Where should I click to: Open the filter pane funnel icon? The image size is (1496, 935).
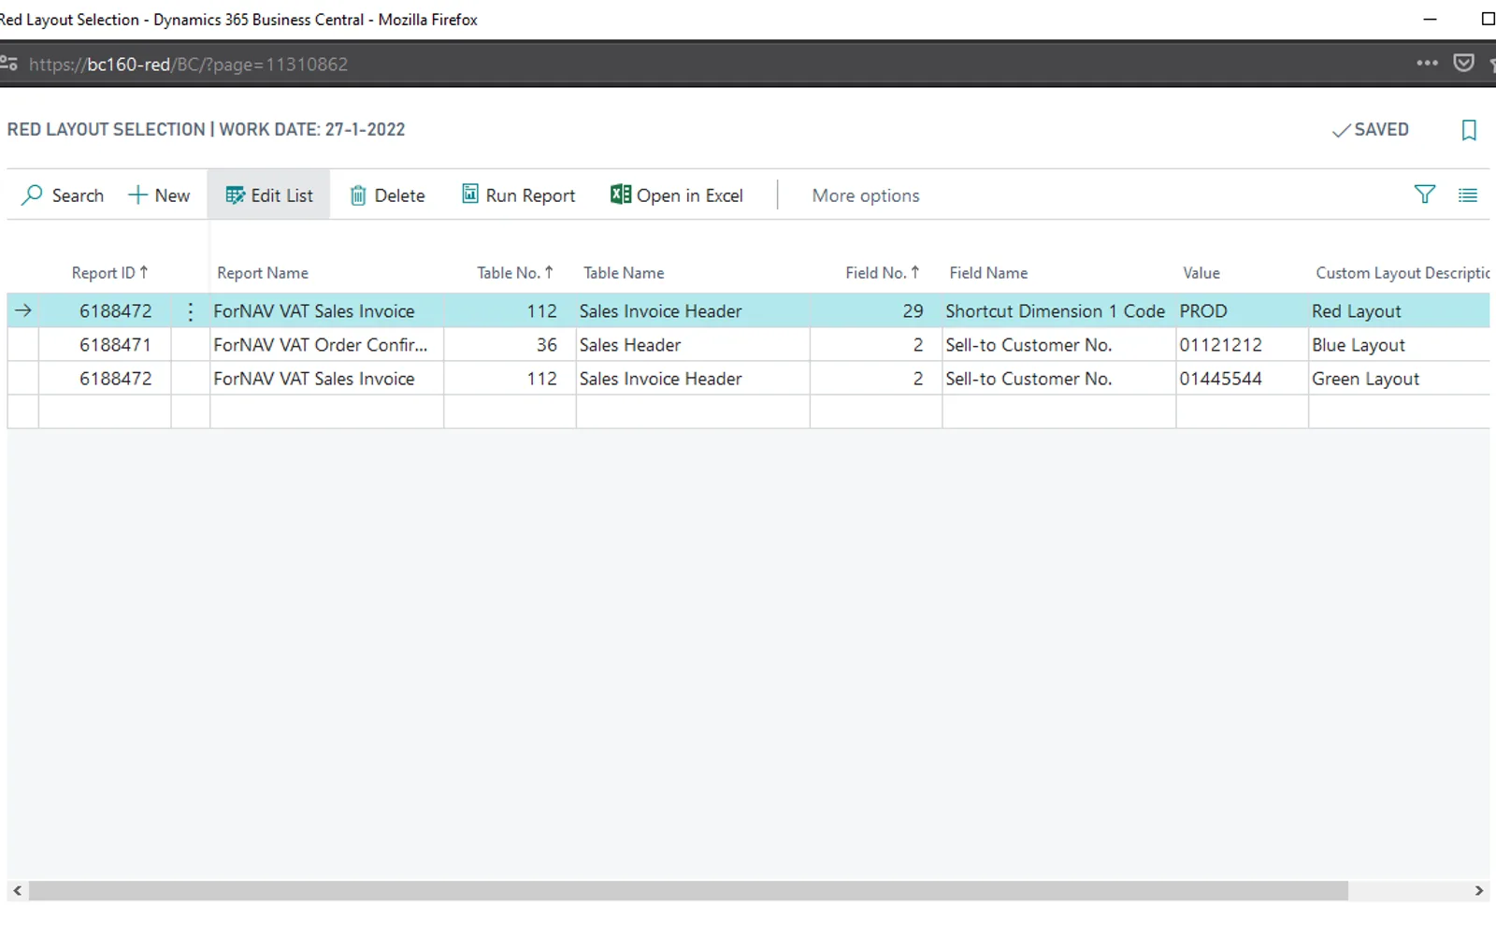pos(1424,194)
